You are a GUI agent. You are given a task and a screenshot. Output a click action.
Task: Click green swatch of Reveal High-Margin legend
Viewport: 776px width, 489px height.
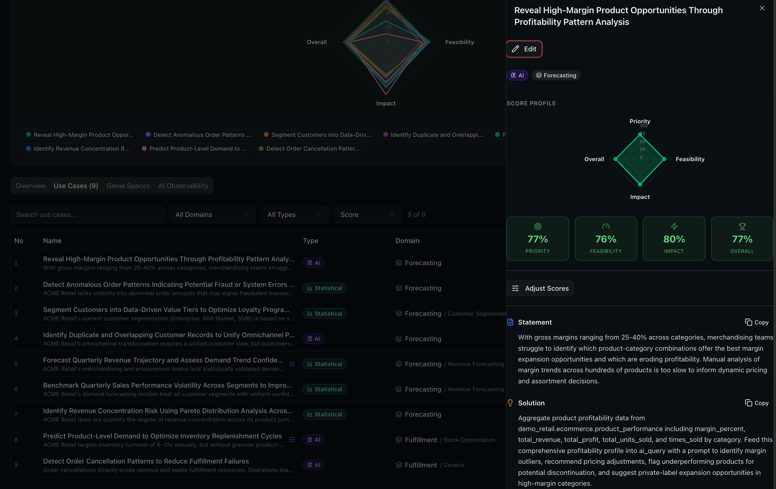28,134
